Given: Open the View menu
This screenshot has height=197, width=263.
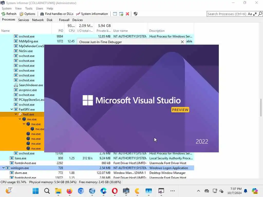Looking at the screenshot, I should [18, 8].
